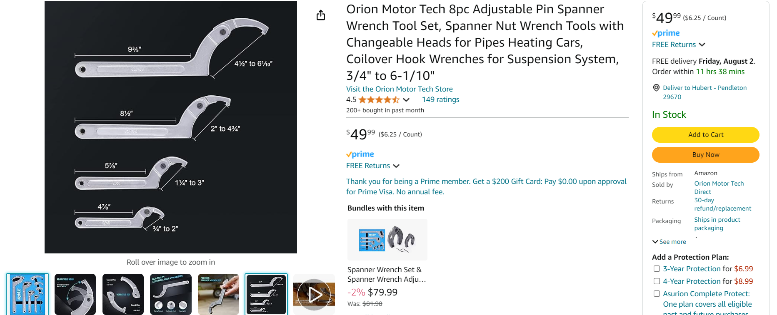Image resolution: width=777 pixels, height=315 pixels.
Task: Visit the Orion Motor Tech Store
Action: click(399, 89)
